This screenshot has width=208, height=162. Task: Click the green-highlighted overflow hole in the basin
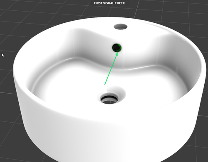[x=117, y=48]
